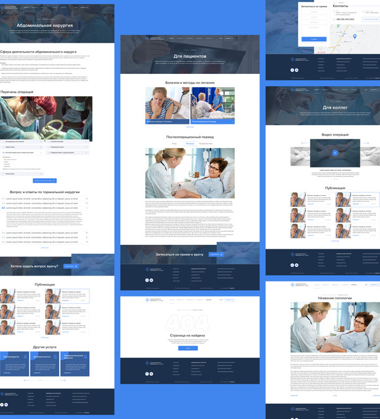Click the footer logo on Для пациентов page
This screenshot has height=419, width=380.
click(x=155, y=269)
